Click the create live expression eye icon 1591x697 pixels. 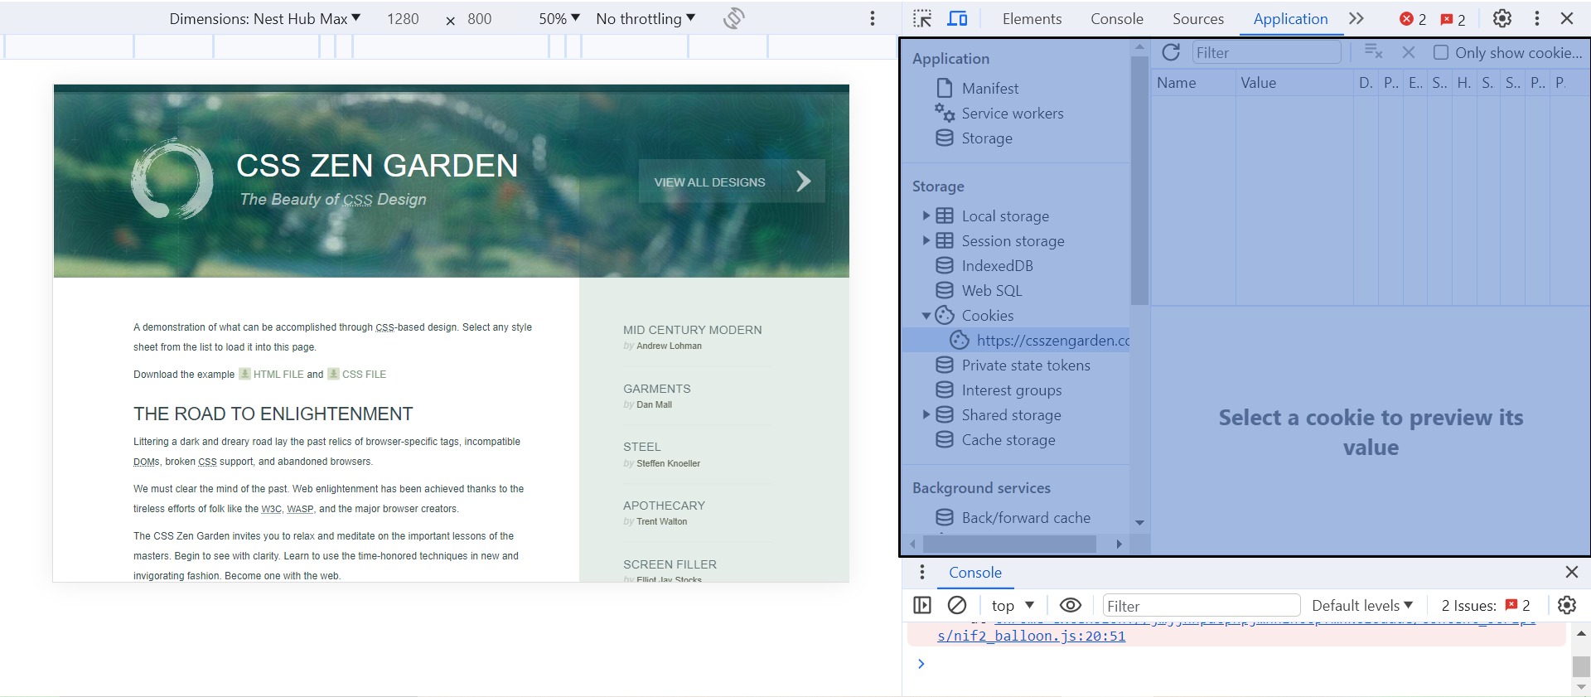point(1071,605)
